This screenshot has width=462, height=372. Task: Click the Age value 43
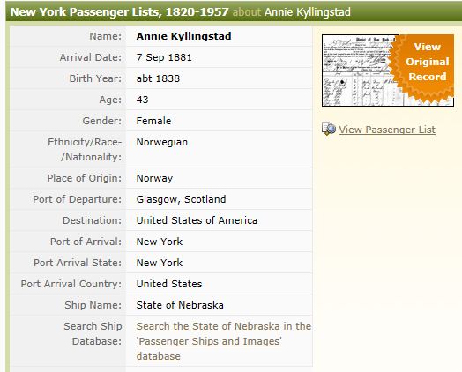142,100
